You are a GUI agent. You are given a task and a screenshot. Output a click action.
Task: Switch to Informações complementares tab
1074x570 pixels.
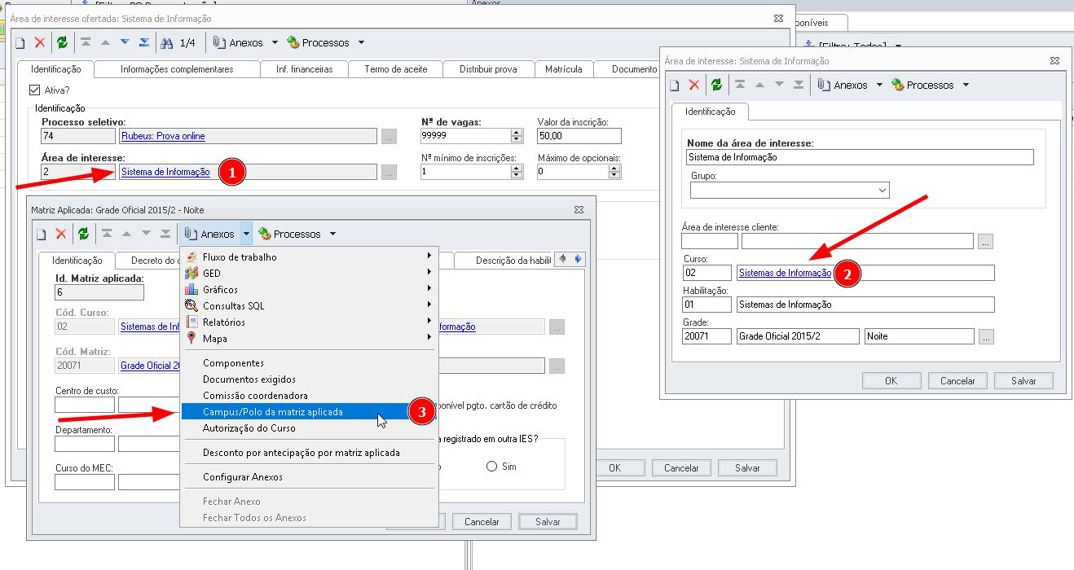pos(177,69)
